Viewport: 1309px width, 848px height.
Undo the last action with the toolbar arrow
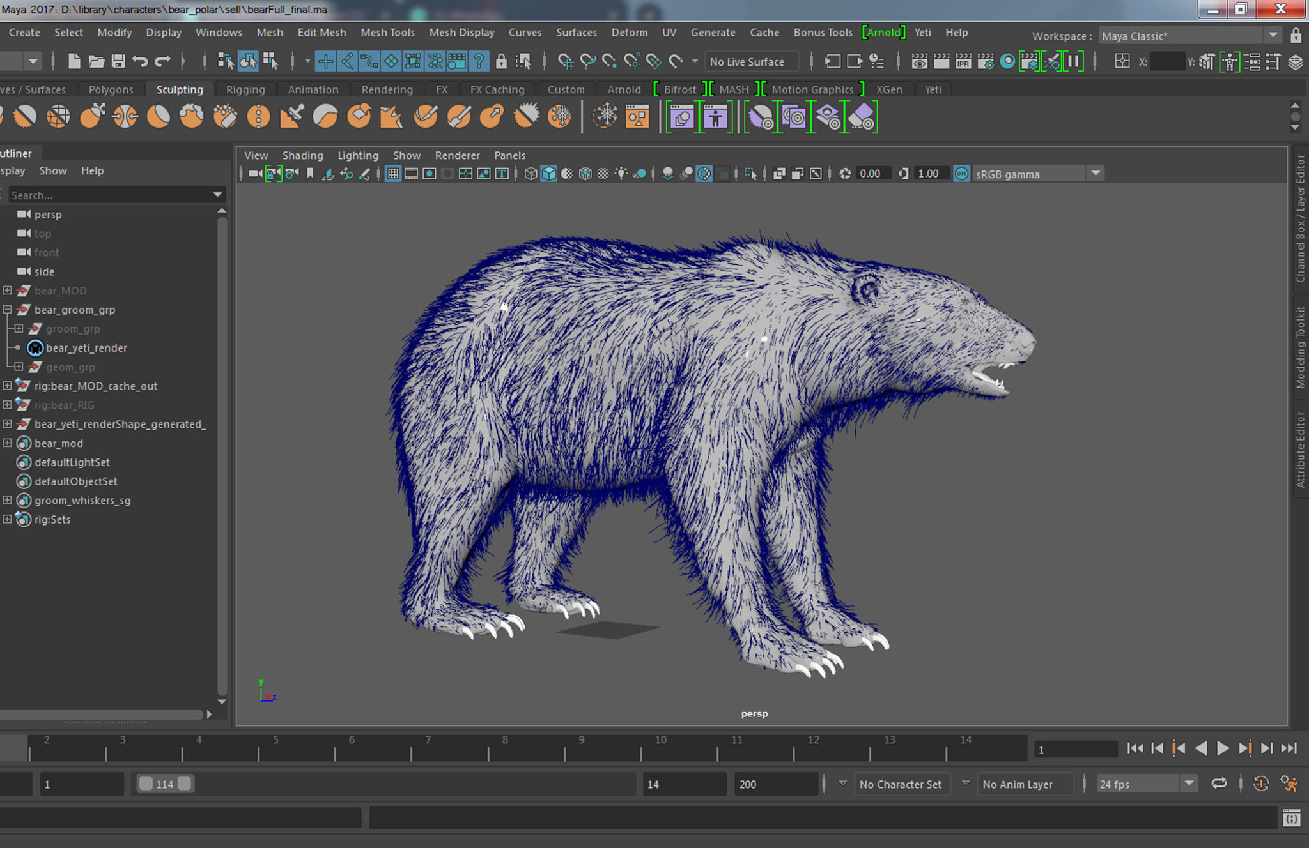point(140,61)
